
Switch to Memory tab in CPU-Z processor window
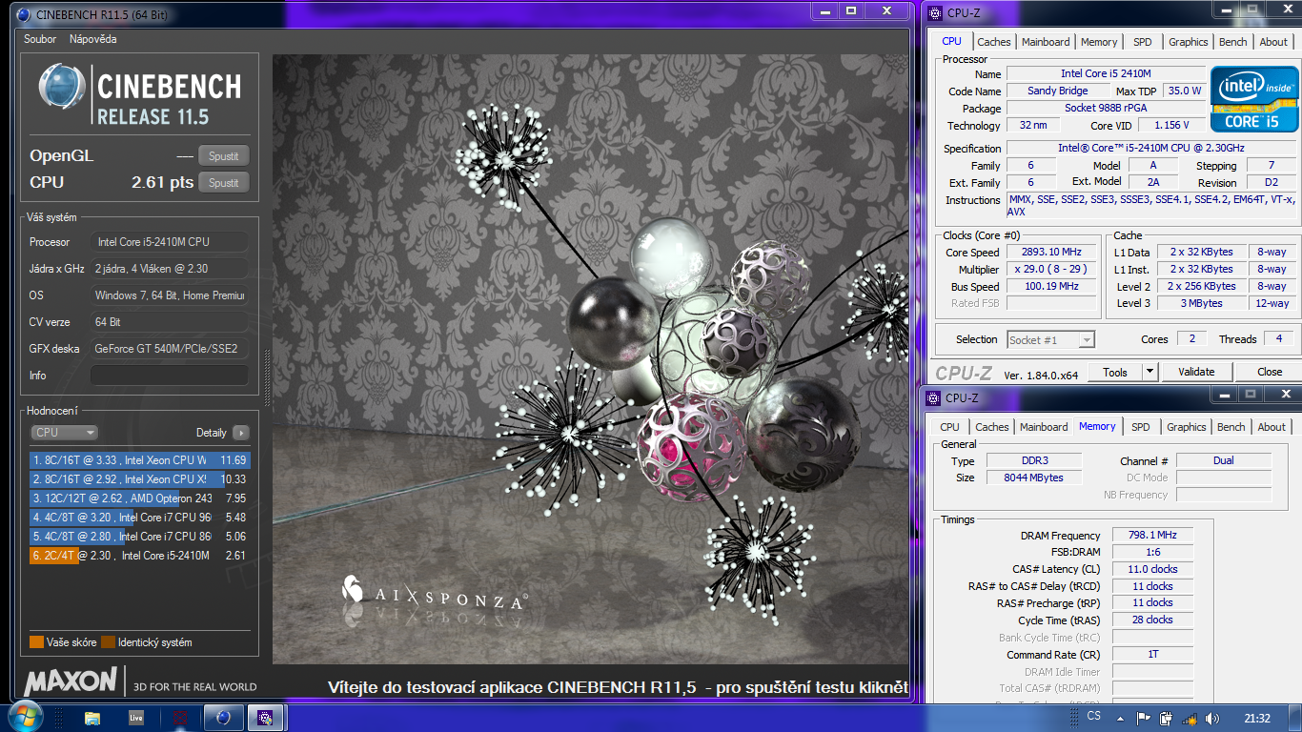(x=1099, y=42)
